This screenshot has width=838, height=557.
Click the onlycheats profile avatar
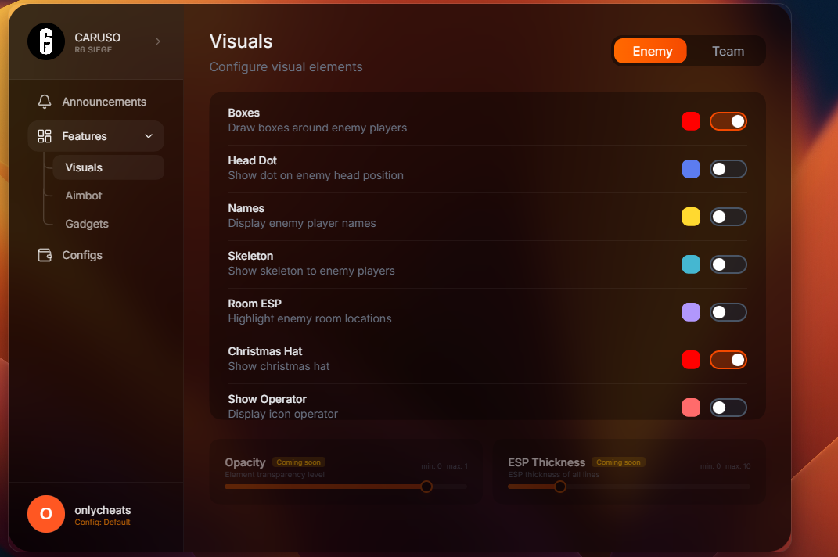pos(46,514)
